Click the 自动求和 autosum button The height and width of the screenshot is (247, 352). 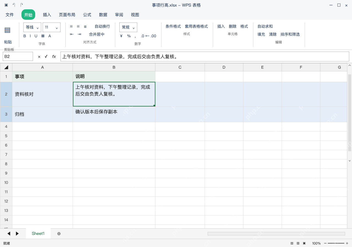pos(265,26)
